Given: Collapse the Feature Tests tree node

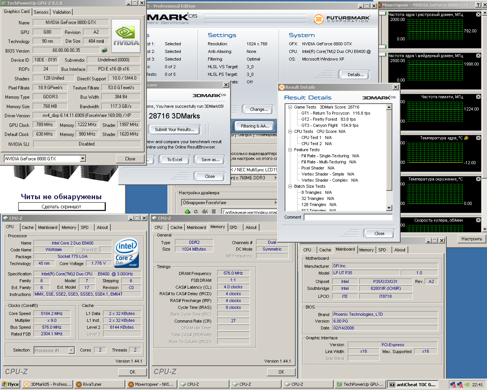Looking at the screenshot, I should 290,150.
